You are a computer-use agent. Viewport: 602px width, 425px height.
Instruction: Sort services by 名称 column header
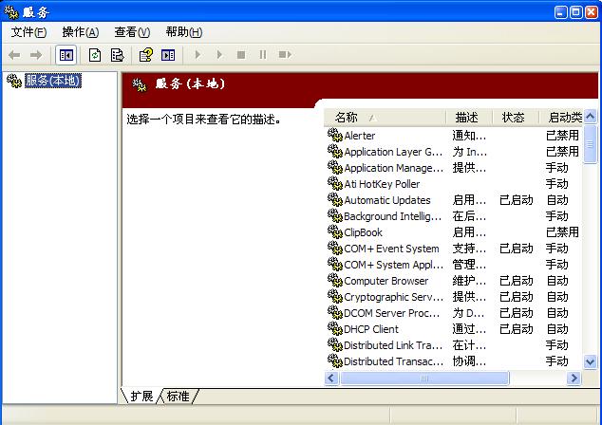385,118
